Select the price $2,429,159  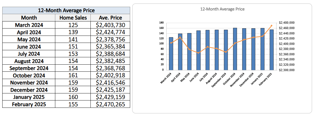tap(111, 97)
